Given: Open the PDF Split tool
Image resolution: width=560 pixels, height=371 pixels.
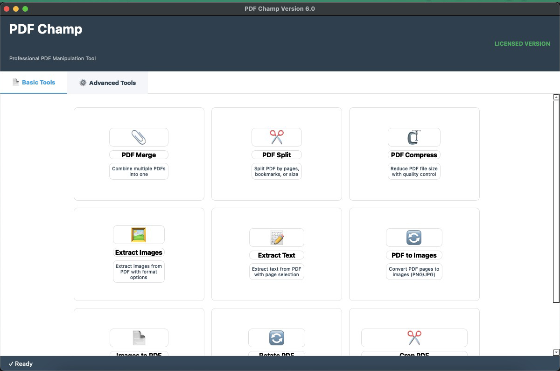Looking at the screenshot, I should coord(276,154).
